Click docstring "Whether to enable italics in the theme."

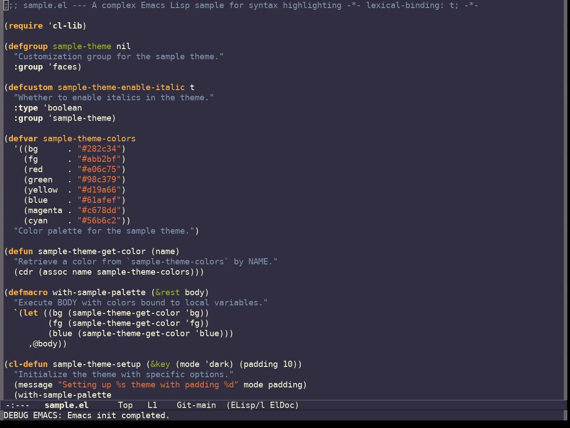click(x=114, y=98)
